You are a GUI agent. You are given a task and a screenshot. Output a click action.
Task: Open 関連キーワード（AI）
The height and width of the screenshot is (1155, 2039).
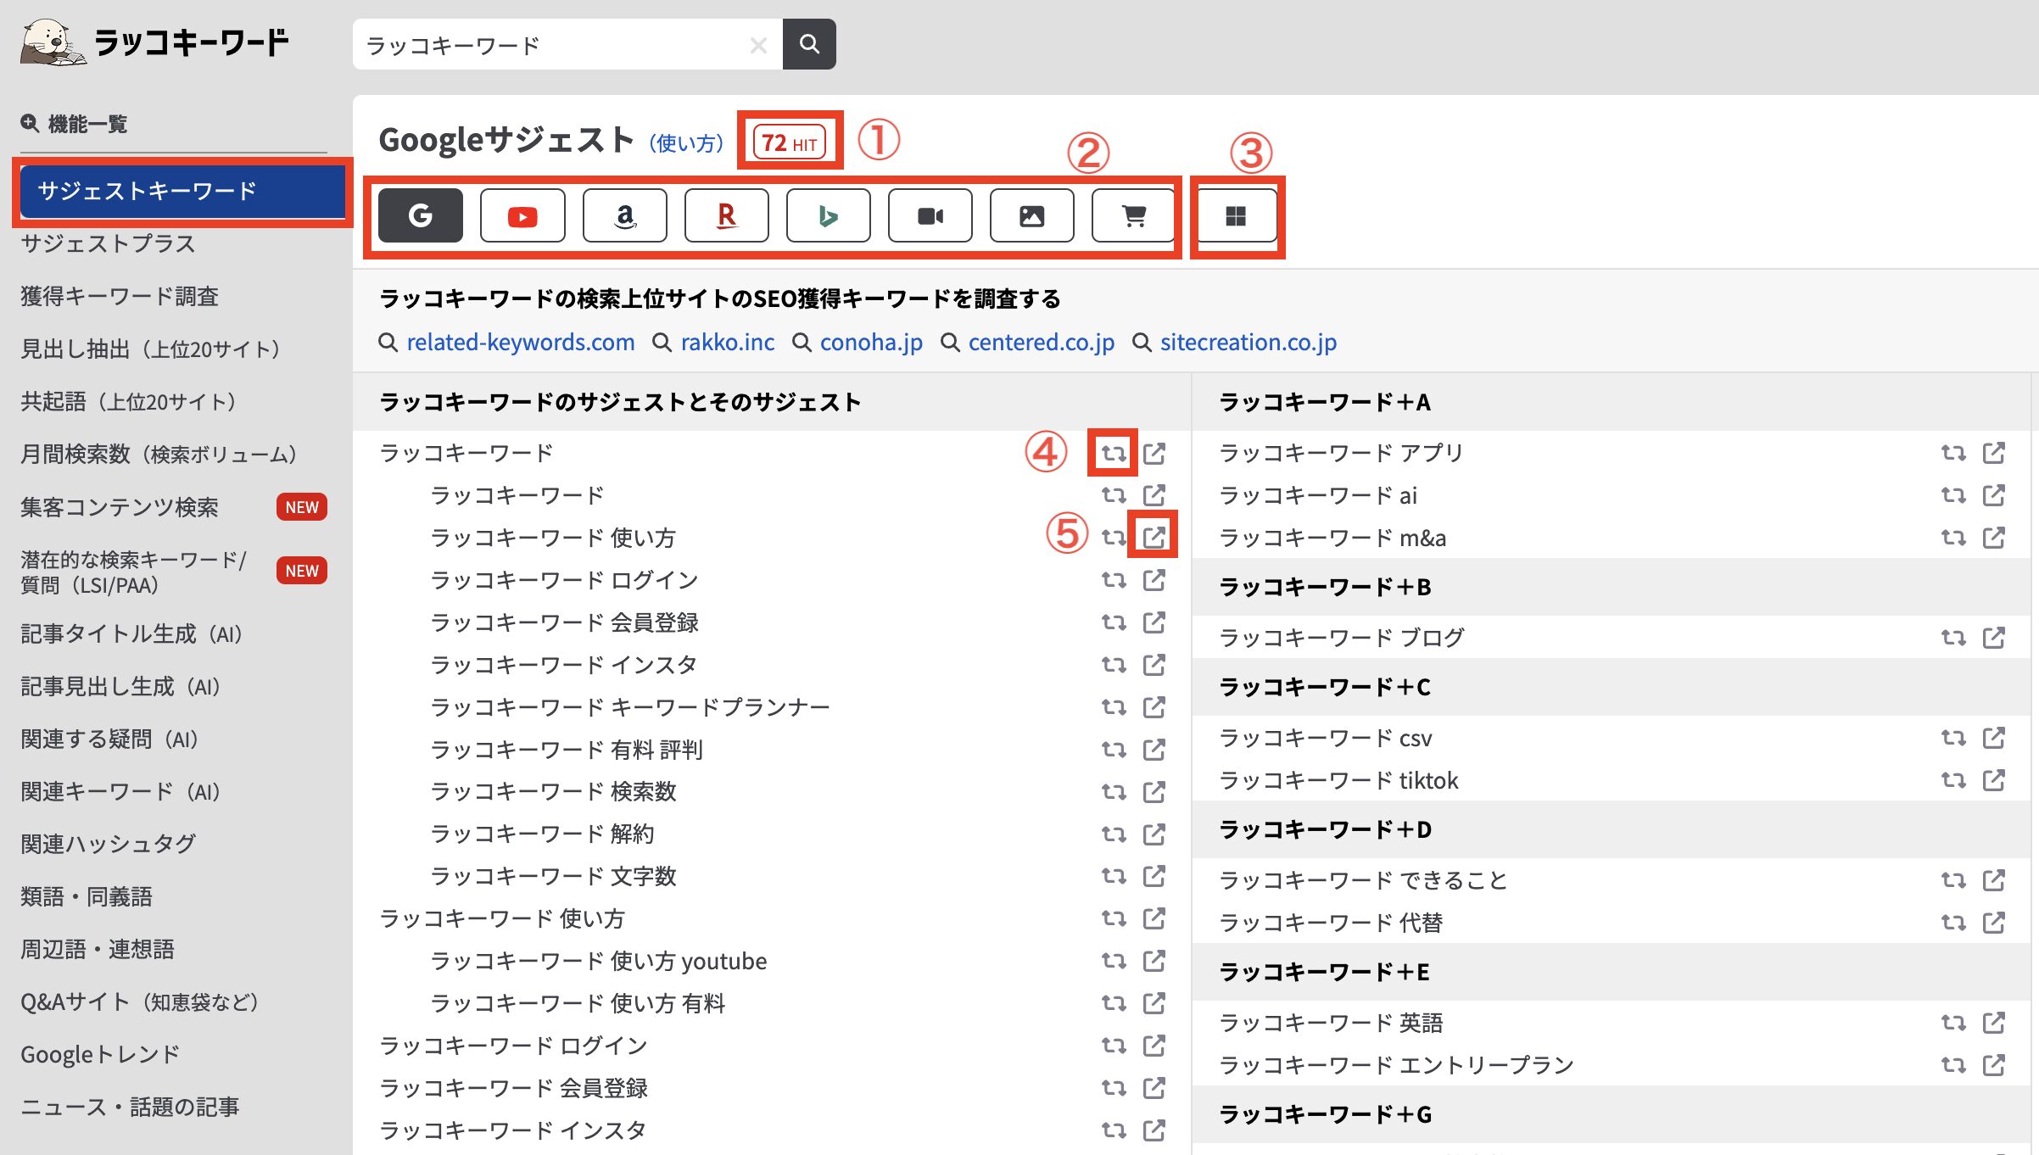coord(120,792)
